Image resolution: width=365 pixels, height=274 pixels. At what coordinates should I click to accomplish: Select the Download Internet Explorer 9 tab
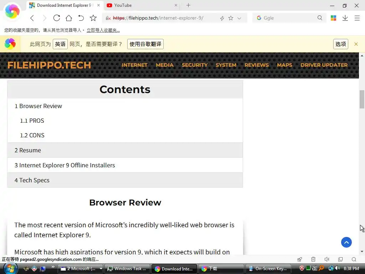point(65,5)
